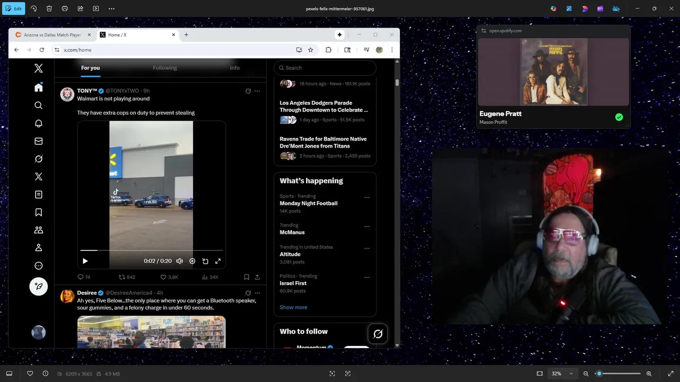
Task: Enter full screen with the expand arrows icon
Action: coord(670,374)
